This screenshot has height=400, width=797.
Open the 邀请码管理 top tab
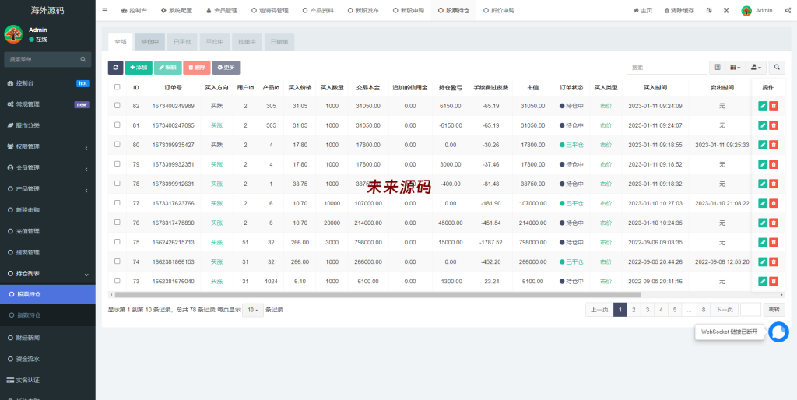270,10
